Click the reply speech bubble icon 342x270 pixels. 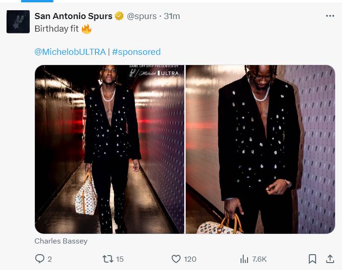40,259
